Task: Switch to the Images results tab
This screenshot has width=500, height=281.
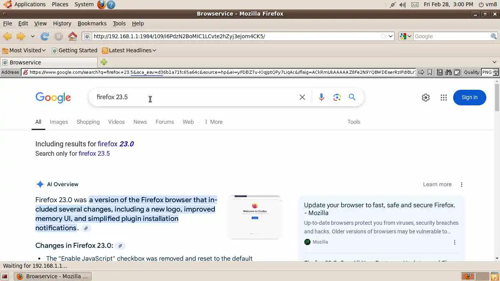Action: (59, 122)
